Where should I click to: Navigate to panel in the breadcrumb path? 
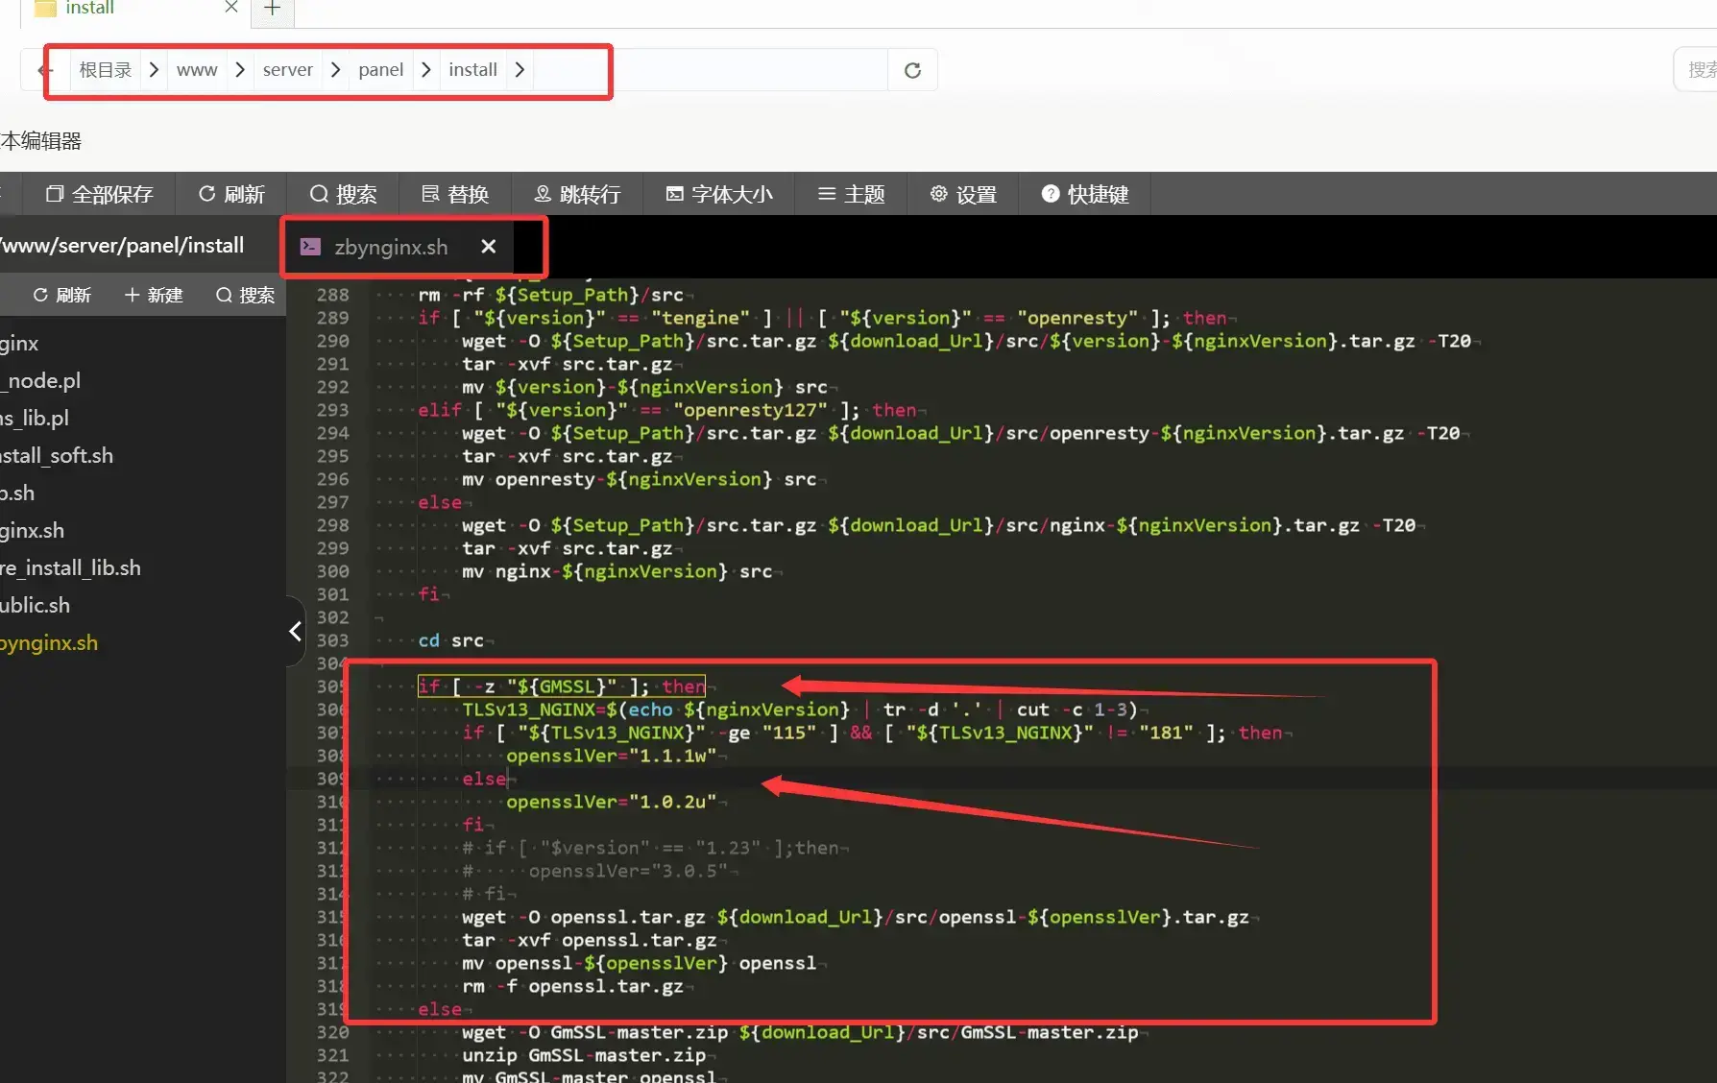[380, 69]
